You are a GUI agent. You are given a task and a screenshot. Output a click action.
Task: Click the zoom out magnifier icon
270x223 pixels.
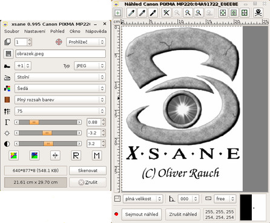pos(177,13)
